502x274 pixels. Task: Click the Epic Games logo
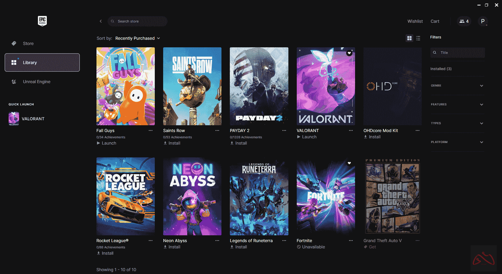(x=42, y=21)
